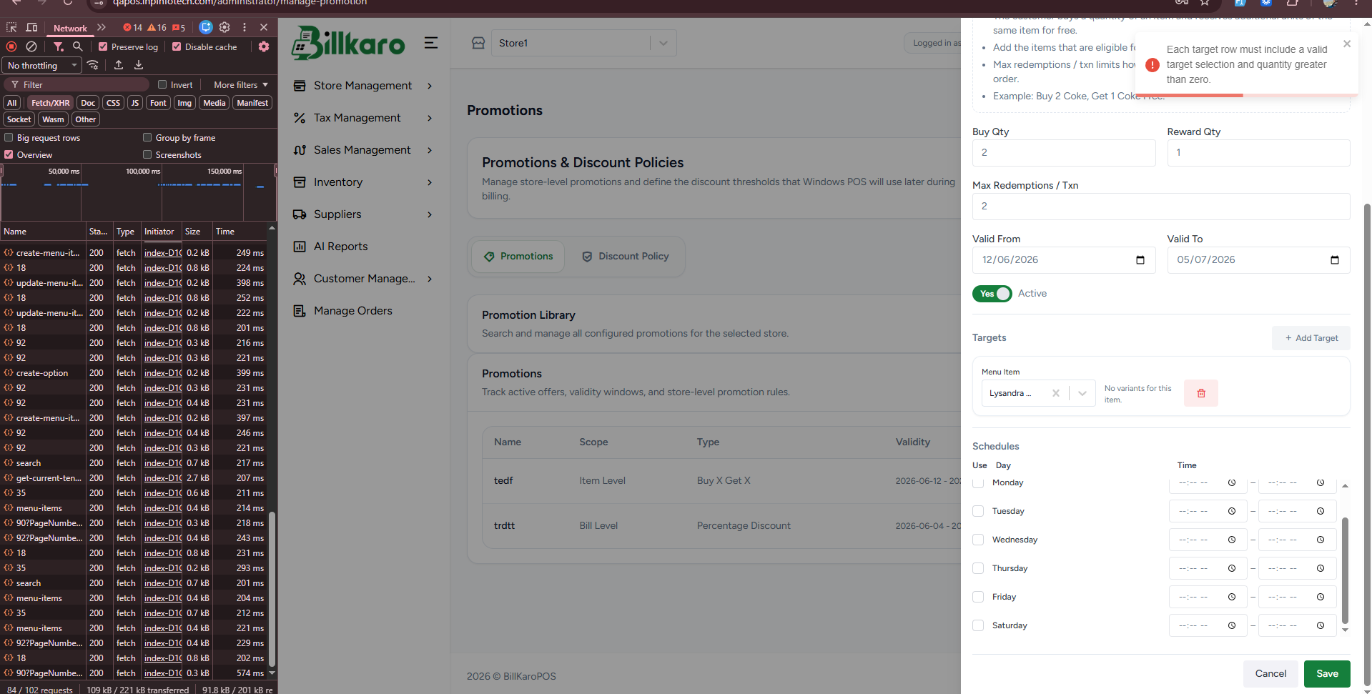Expand Tax Management submenu chevron
Screen dimensions: 1372x694
[430, 118]
